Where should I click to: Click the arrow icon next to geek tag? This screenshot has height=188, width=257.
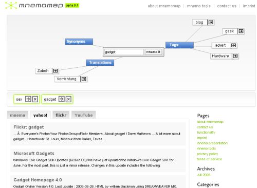point(241,31)
